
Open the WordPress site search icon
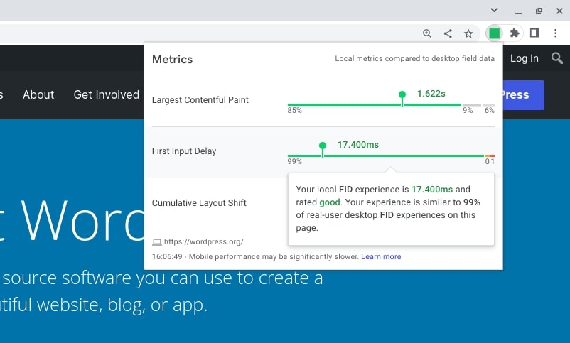[x=556, y=58]
